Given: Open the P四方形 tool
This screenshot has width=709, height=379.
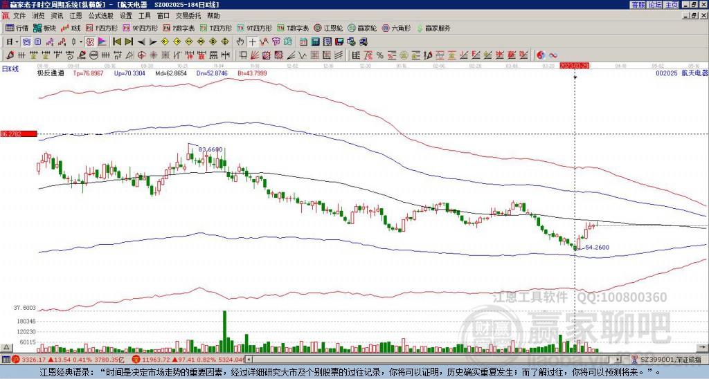Looking at the screenshot, I should [102, 28].
